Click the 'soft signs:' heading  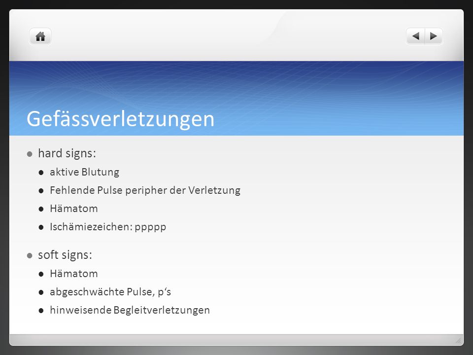[x=65, y=255]
